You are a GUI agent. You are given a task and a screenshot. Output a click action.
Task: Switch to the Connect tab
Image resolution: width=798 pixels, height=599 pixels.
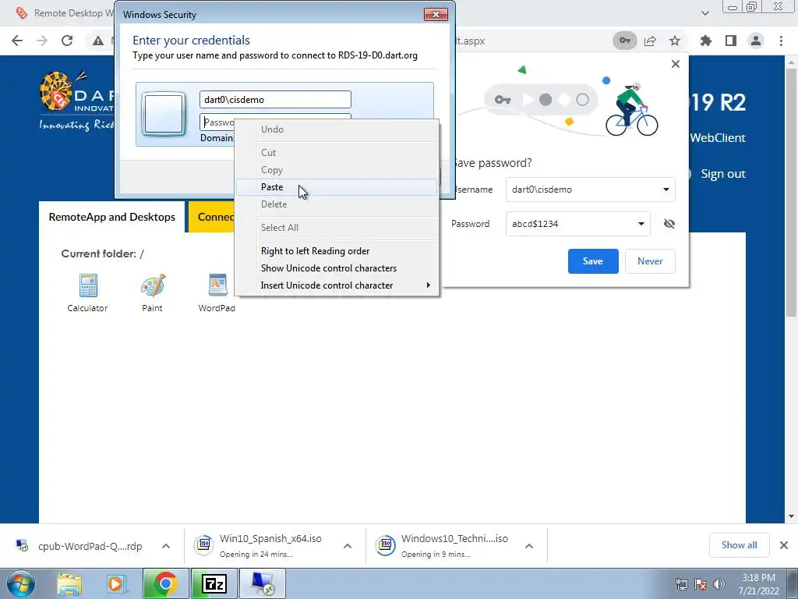212,217
